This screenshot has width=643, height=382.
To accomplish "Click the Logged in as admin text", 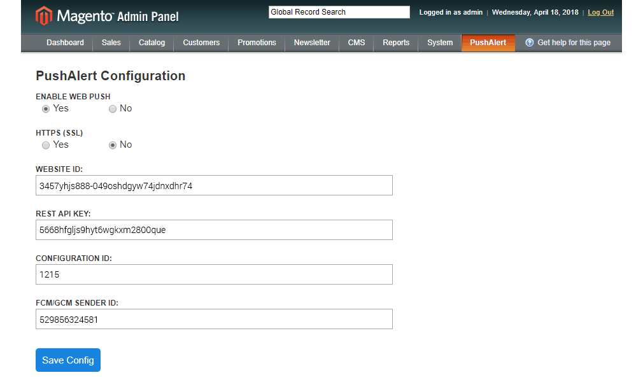I will 451,12.
